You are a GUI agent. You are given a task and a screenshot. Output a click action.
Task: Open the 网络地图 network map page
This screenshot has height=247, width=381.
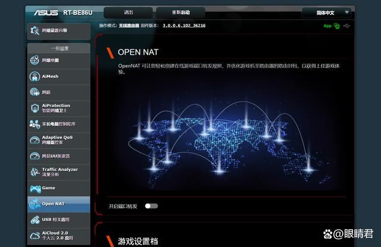click(58, 61)
